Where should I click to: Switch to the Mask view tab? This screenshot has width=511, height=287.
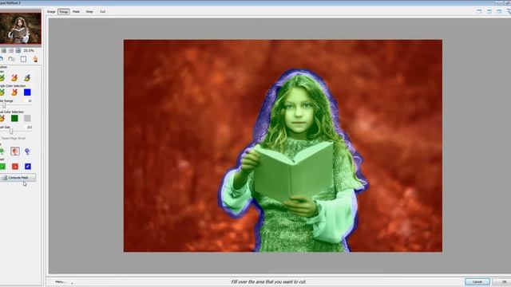(x=76, y=12)
